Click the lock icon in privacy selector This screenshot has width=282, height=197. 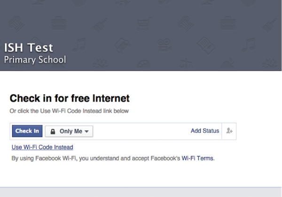coord(53,131)
